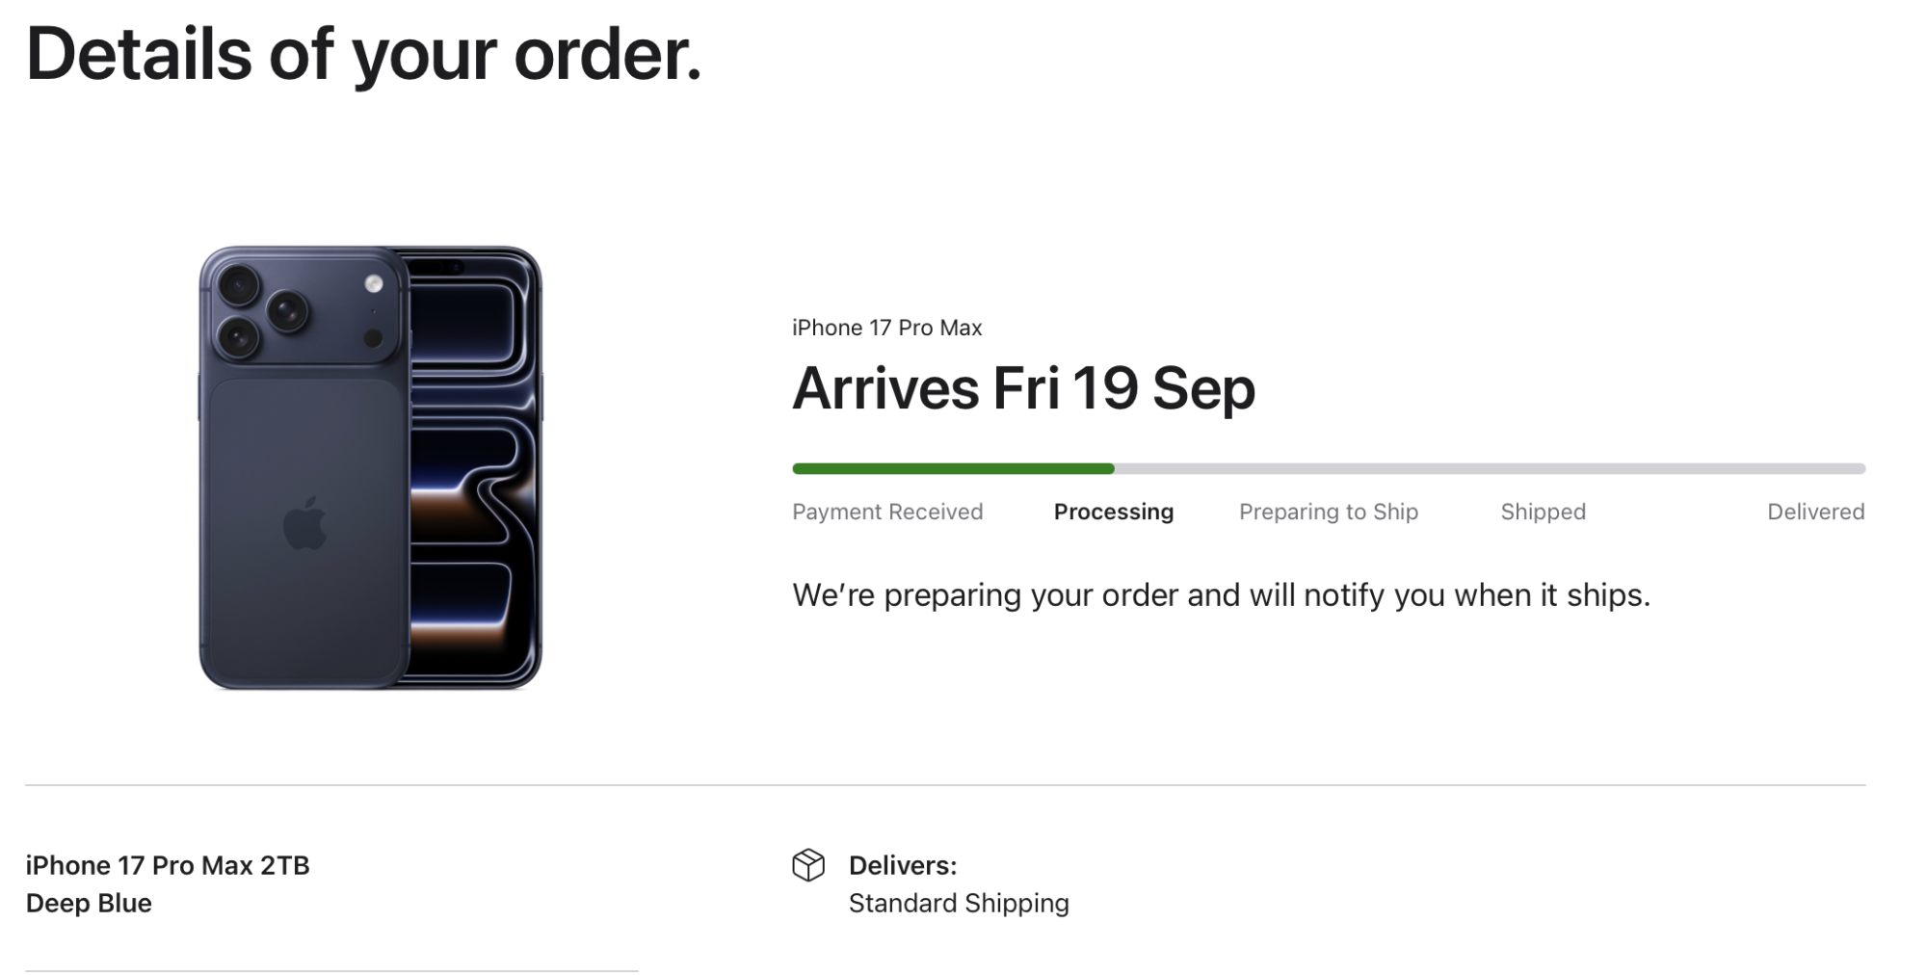Select the Payment Received progress step
Image resolution: width=1927 pixels, height=975 pixels.
(887, 512)
